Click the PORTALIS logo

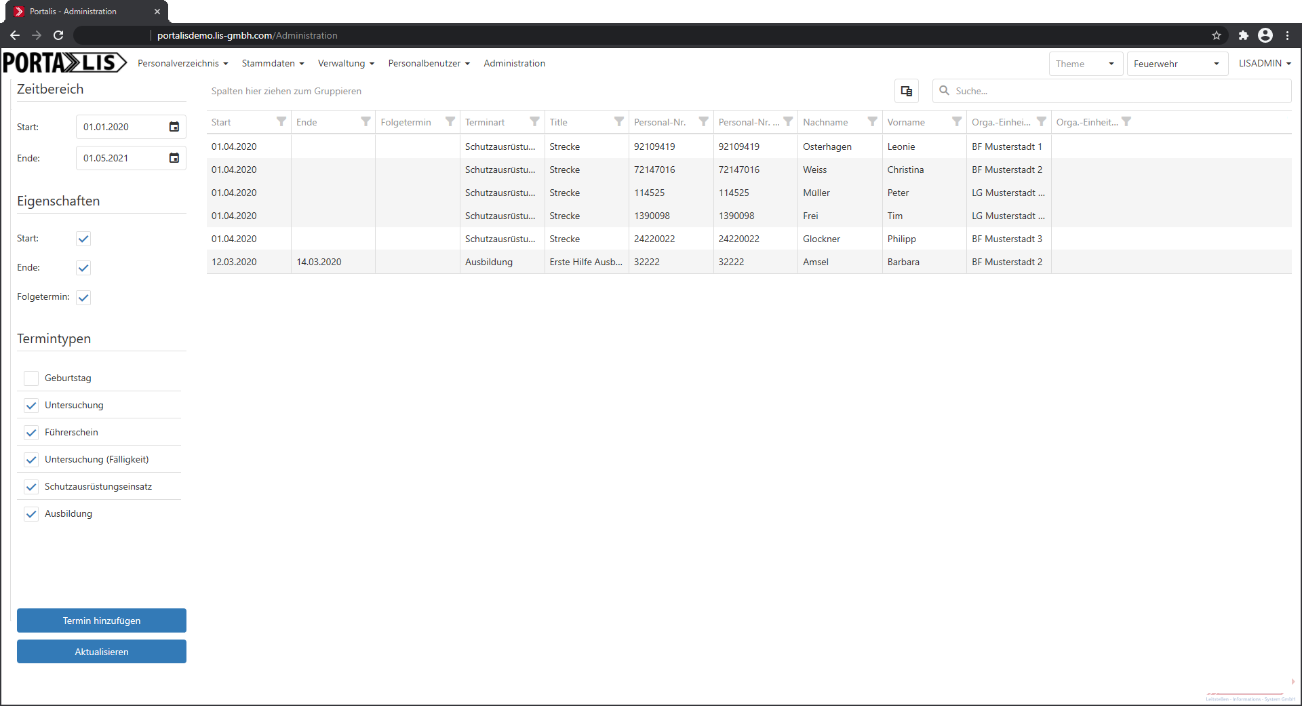click(64, 63)
